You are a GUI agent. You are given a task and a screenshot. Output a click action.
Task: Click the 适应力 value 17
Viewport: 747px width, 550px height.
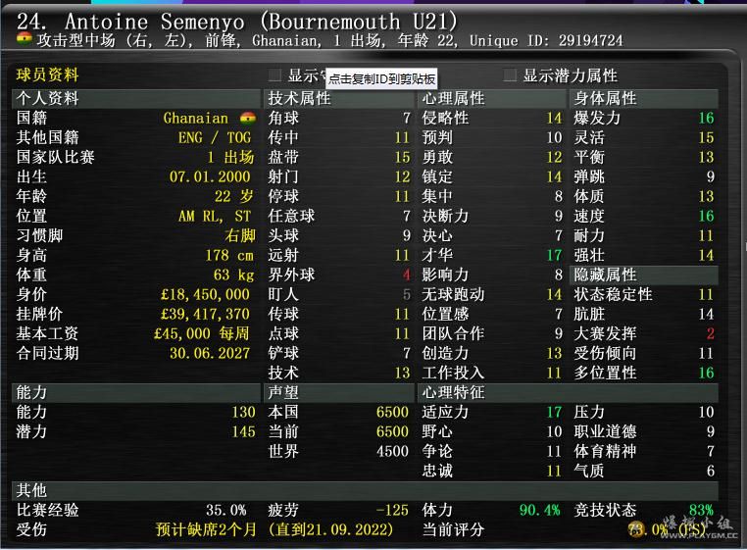click(554, 412)
